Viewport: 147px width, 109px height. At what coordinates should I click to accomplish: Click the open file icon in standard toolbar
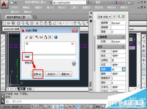[x=9, y=23]
